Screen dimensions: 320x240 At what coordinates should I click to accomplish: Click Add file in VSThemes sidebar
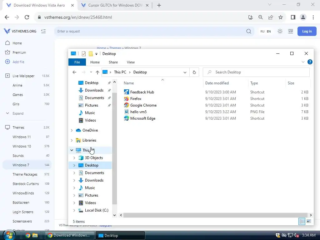pyautogui.click(x=18, y=62)
